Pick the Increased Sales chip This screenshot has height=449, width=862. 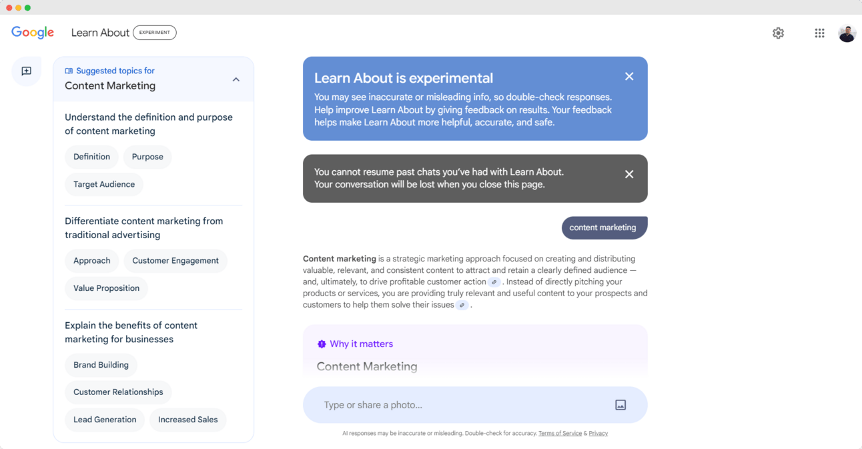(188, 420)
